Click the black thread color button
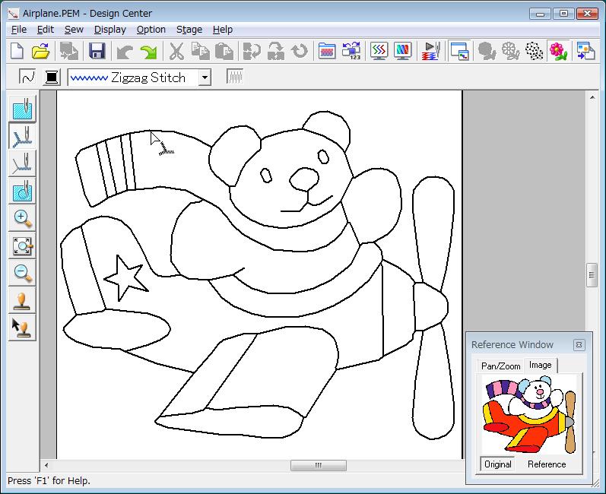This screenshot has width=606, height=494. (x=52, y=77)
